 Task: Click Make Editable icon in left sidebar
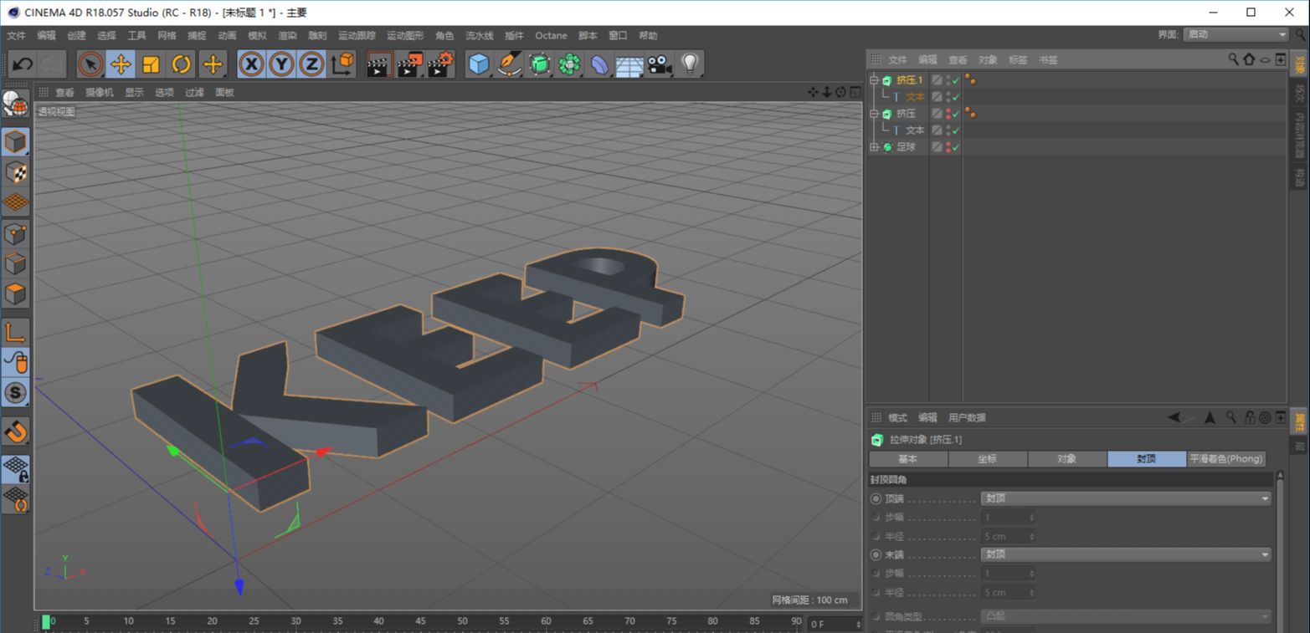pos(15,103)
